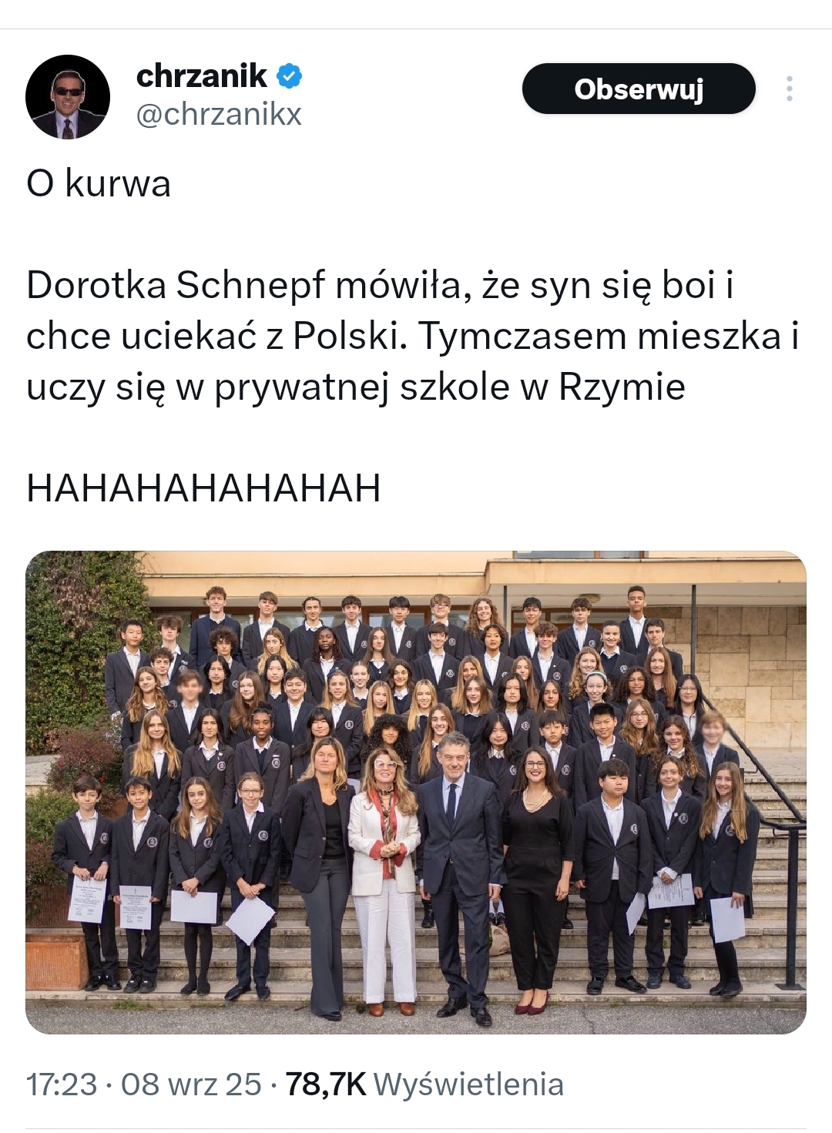Click the 17:23 timestamp
The image size is (832, 1133).
(62, 1084)
